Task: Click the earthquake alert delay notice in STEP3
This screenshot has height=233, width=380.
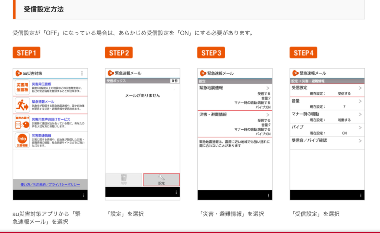Action: (x=235, y=144)
